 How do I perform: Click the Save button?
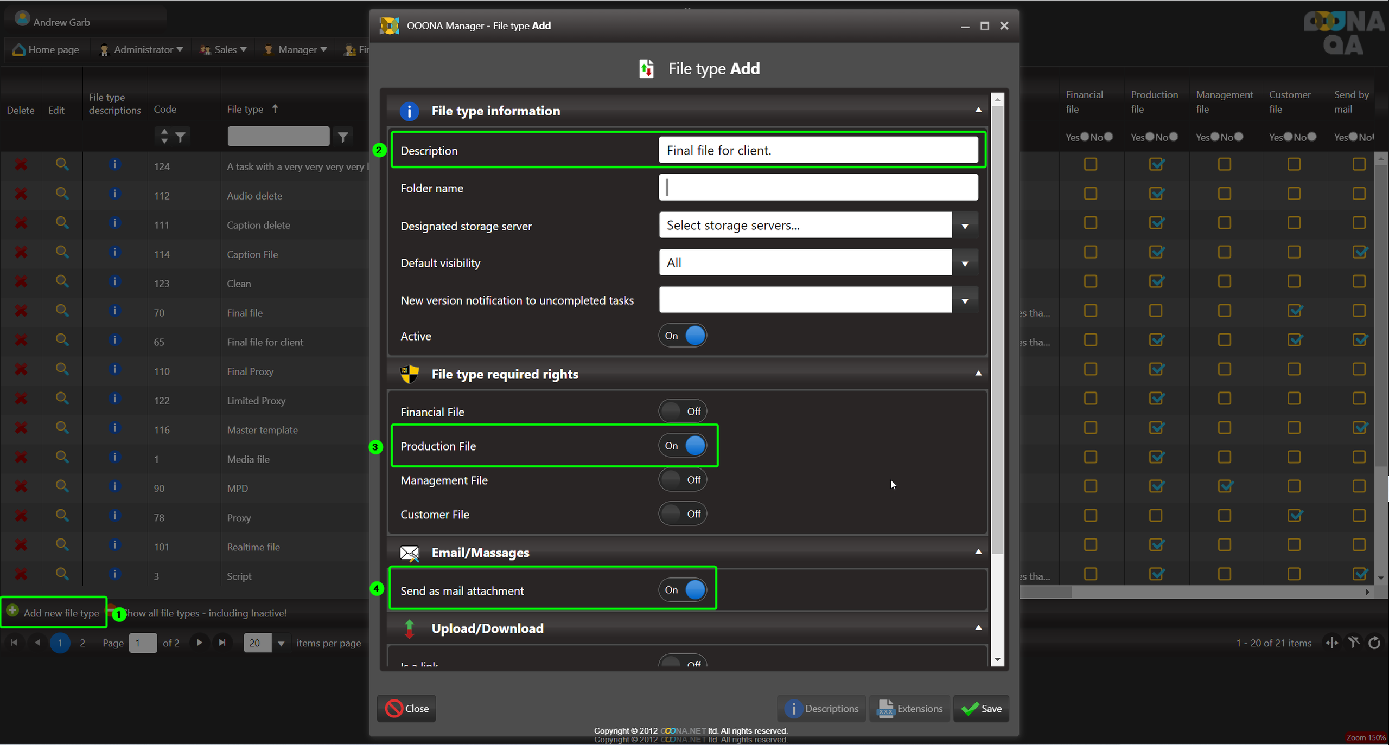(981, 708)
